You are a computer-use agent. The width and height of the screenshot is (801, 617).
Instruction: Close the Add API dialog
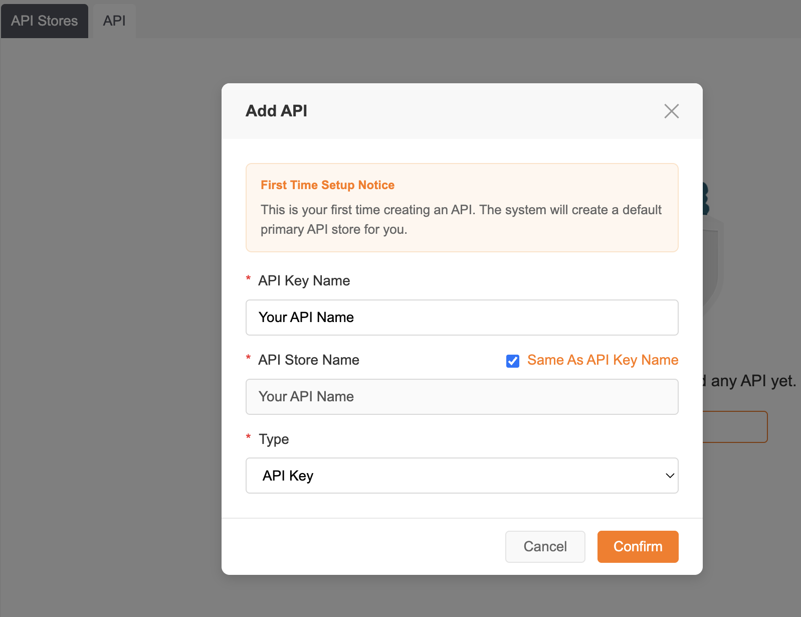click(671, 111)
